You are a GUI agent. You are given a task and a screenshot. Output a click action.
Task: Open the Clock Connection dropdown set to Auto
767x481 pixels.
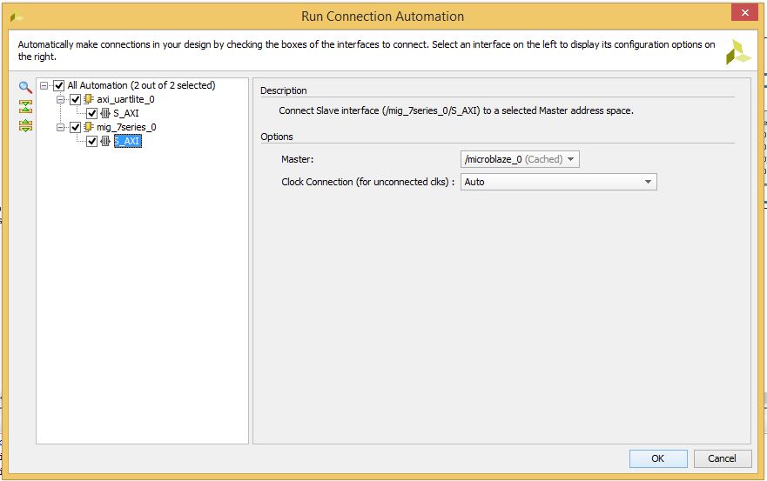[x=559, y=182]
